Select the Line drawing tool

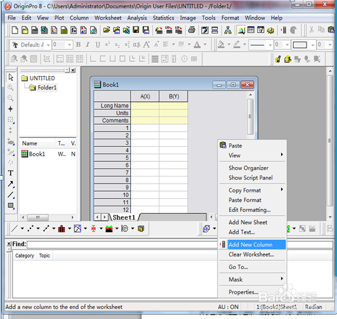11,195
